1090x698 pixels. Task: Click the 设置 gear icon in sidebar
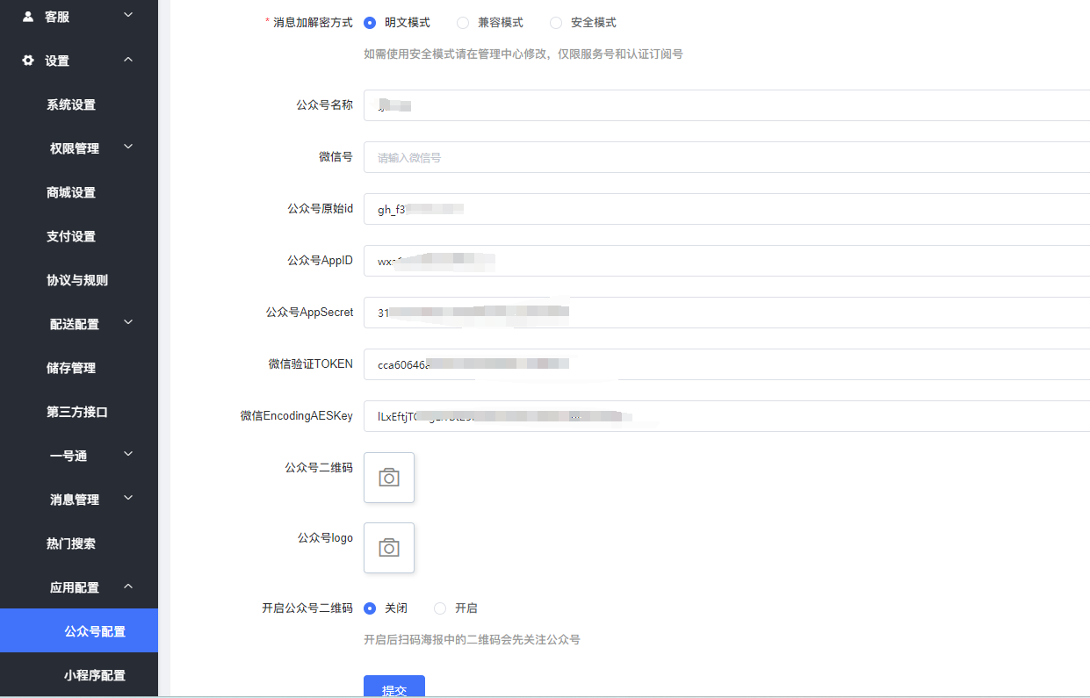[28, 61]
